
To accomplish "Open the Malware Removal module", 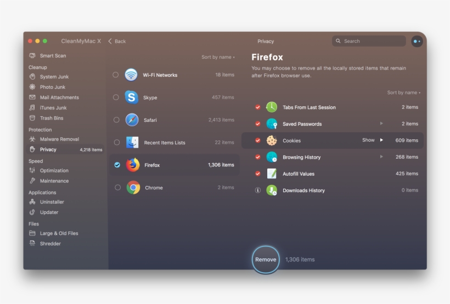I will [x=59, y=139].
